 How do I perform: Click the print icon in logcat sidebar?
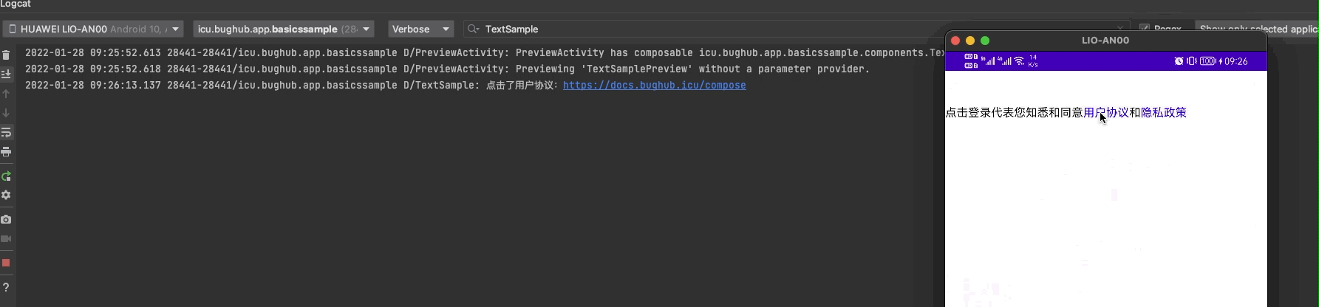pyautogui.click(x=6, y=152)
